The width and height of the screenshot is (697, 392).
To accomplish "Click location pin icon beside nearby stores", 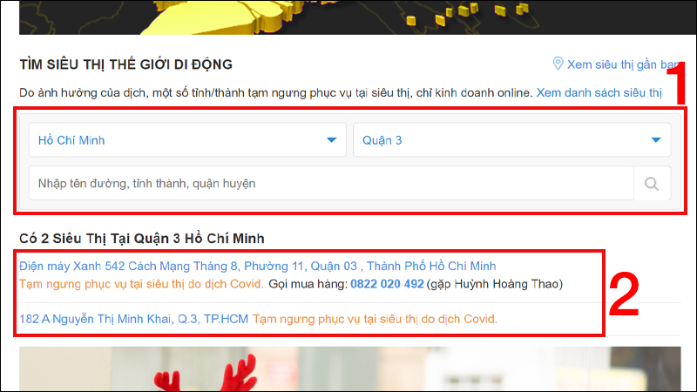I will tap(558, 64).
